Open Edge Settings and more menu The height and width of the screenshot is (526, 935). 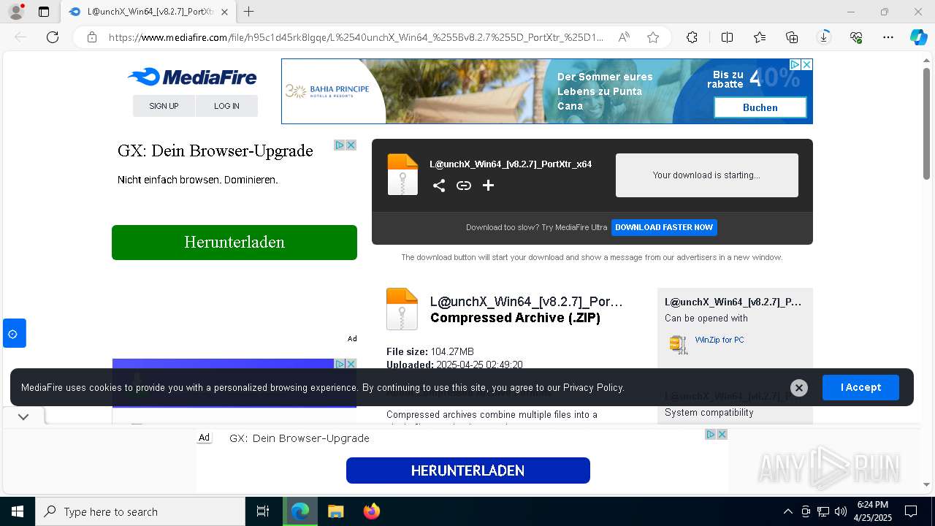(x=888, y=37)
